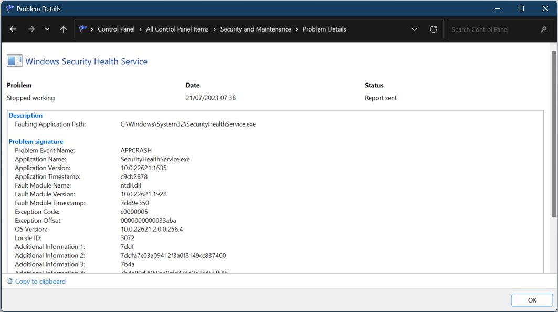Screen dimensions: 558x312
Task: Open address bar history dropdown
Action: (x=414, y=29)
